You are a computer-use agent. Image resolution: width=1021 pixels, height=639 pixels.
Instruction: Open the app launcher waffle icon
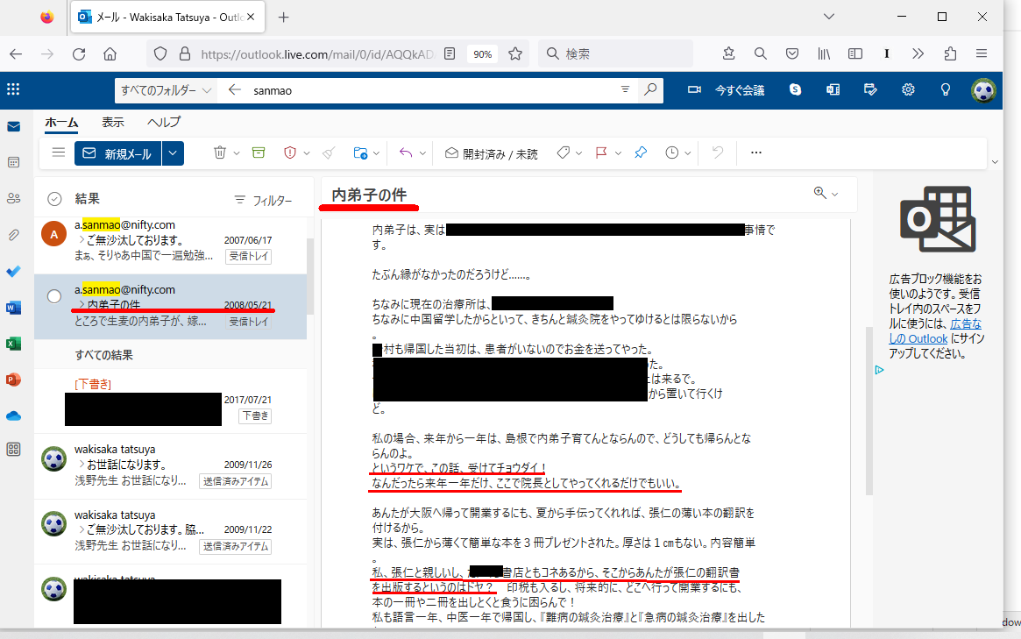13,89
